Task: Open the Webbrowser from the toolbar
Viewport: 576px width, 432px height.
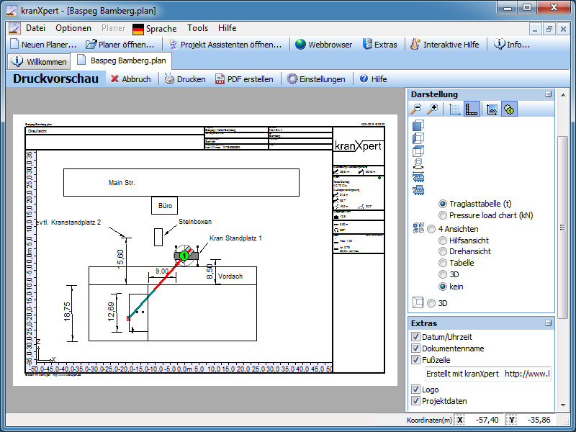Action: click(x=323, y=45)
